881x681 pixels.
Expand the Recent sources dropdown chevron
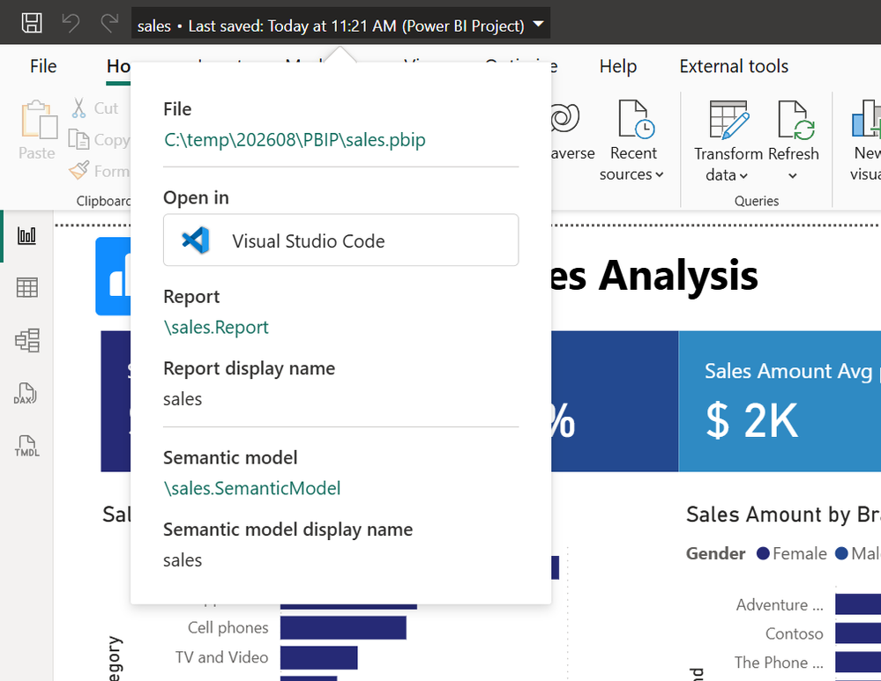point(660,174)
